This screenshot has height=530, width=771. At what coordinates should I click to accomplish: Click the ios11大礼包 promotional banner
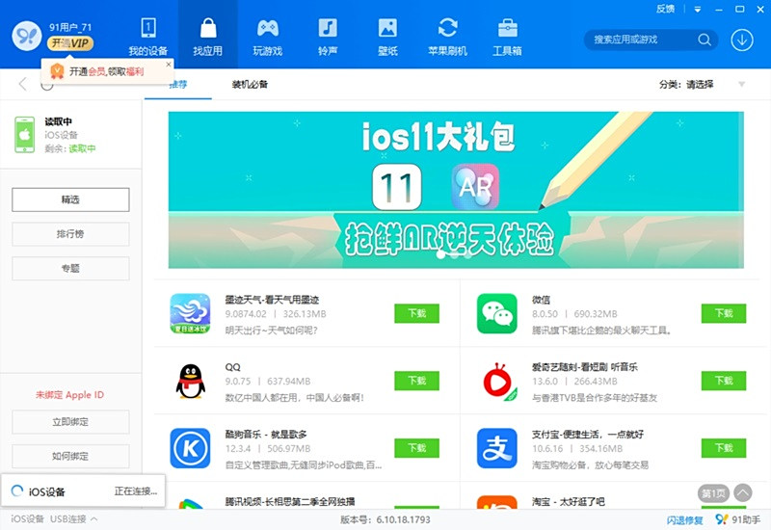click(457, 189)
